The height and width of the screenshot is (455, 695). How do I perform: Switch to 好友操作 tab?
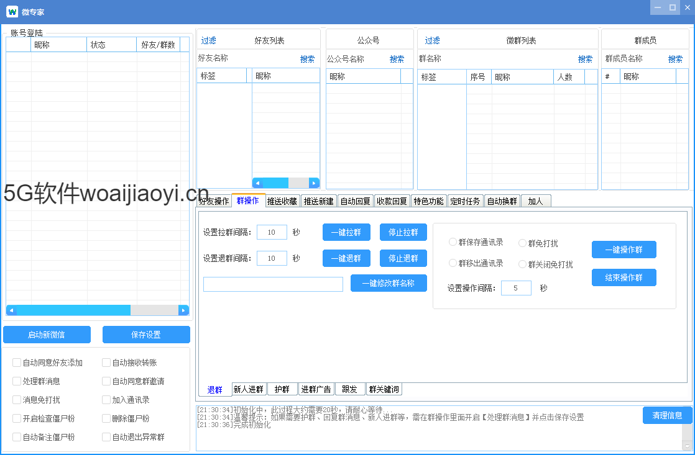[x=214, y=201]
